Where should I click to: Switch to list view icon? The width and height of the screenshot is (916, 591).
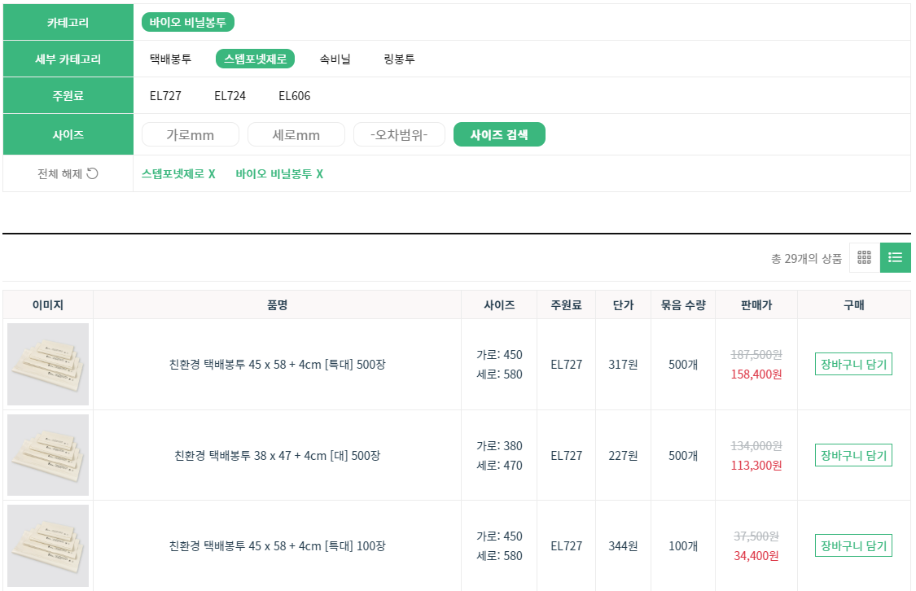[895, 257]
